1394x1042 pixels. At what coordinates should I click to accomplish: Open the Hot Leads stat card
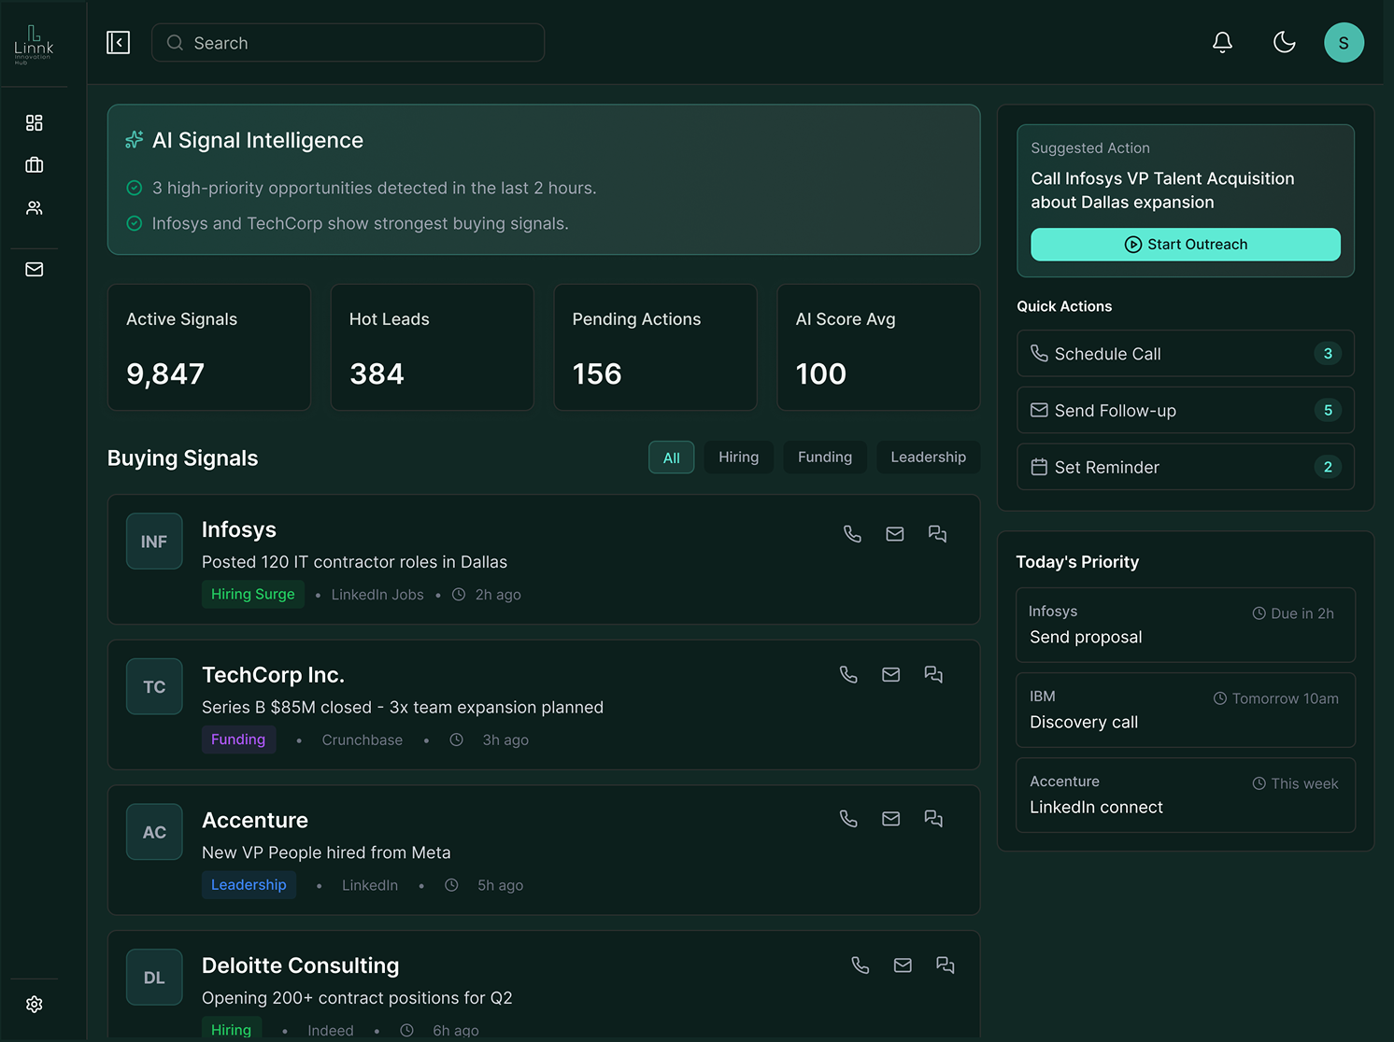tap(433, 347)
